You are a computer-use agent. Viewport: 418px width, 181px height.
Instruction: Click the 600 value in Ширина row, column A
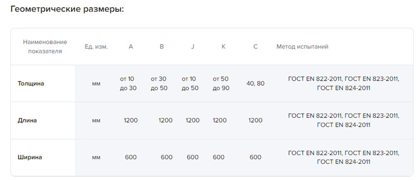pos(131,158)
